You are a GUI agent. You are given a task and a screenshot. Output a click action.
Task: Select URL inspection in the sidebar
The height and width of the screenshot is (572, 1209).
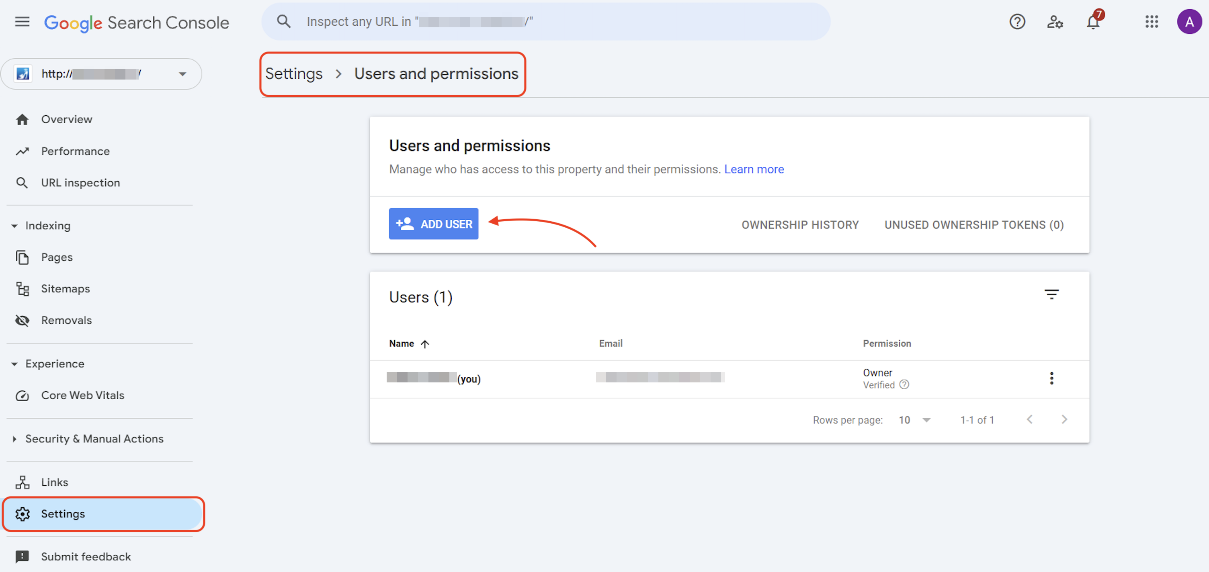(x=80, y=182)
